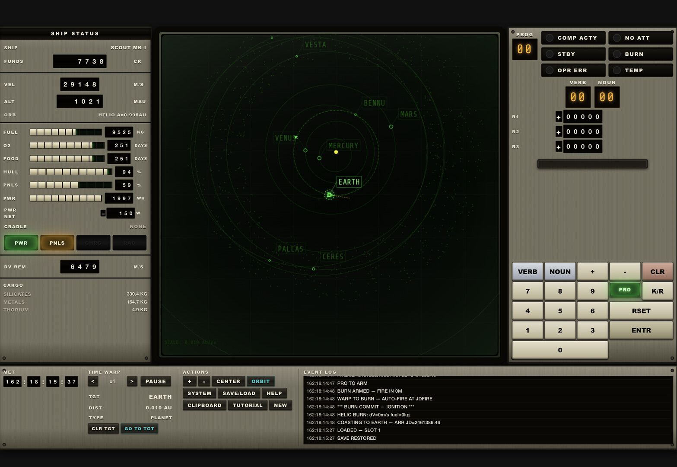Click GO TO TGT button
This screenshot has height=467, width=677.
tap(139, 429)
